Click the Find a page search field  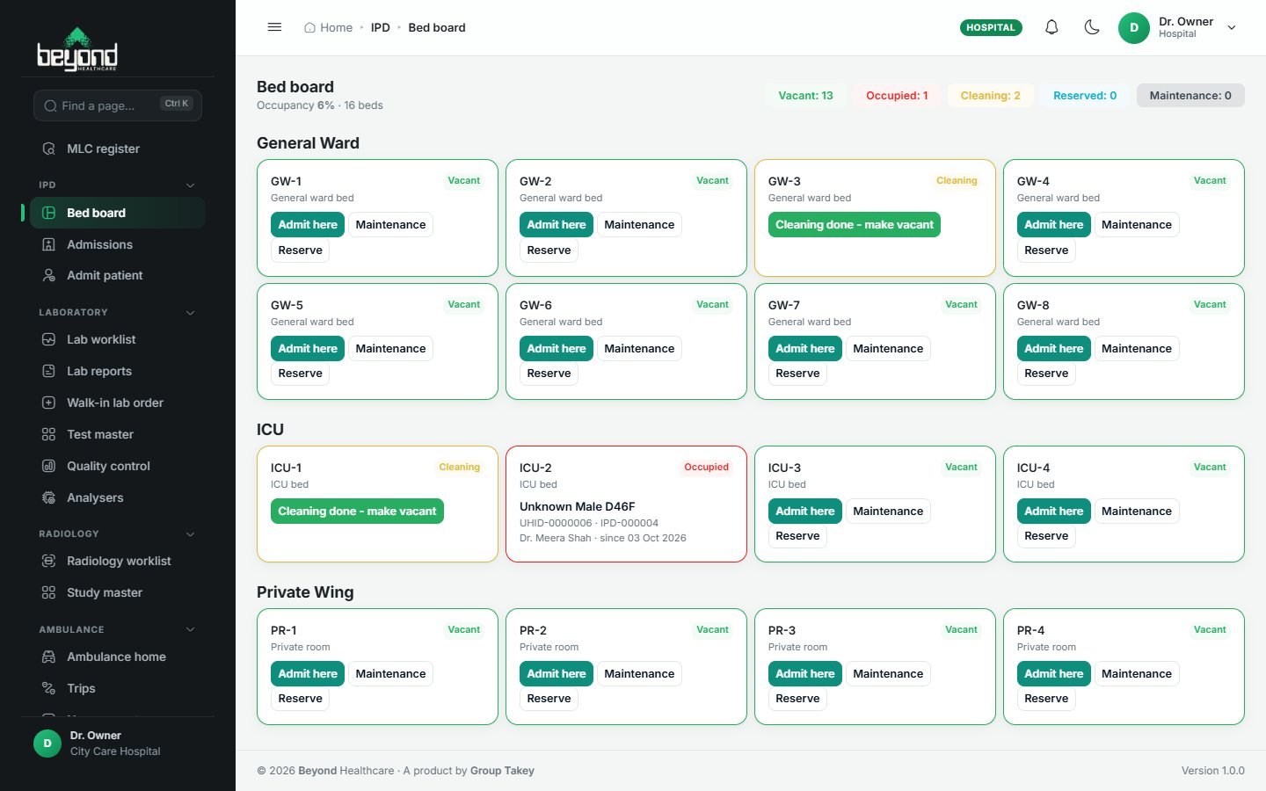tap(118, 105)
